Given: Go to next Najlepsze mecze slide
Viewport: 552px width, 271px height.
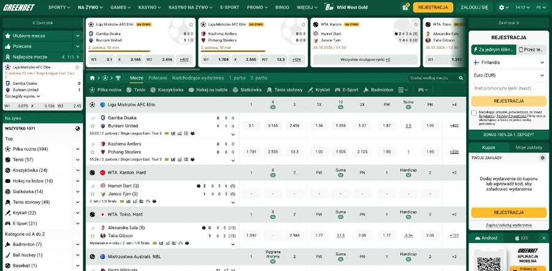Looking at the screenshot, I should tap(78, 57).
